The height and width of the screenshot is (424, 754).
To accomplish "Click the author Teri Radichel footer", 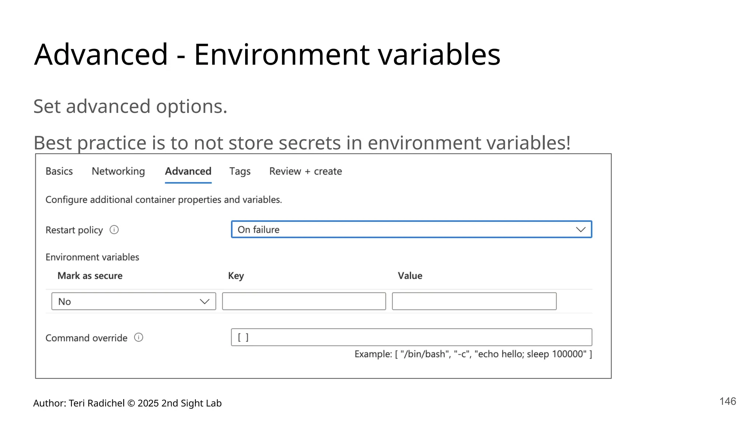I will 127,403.
